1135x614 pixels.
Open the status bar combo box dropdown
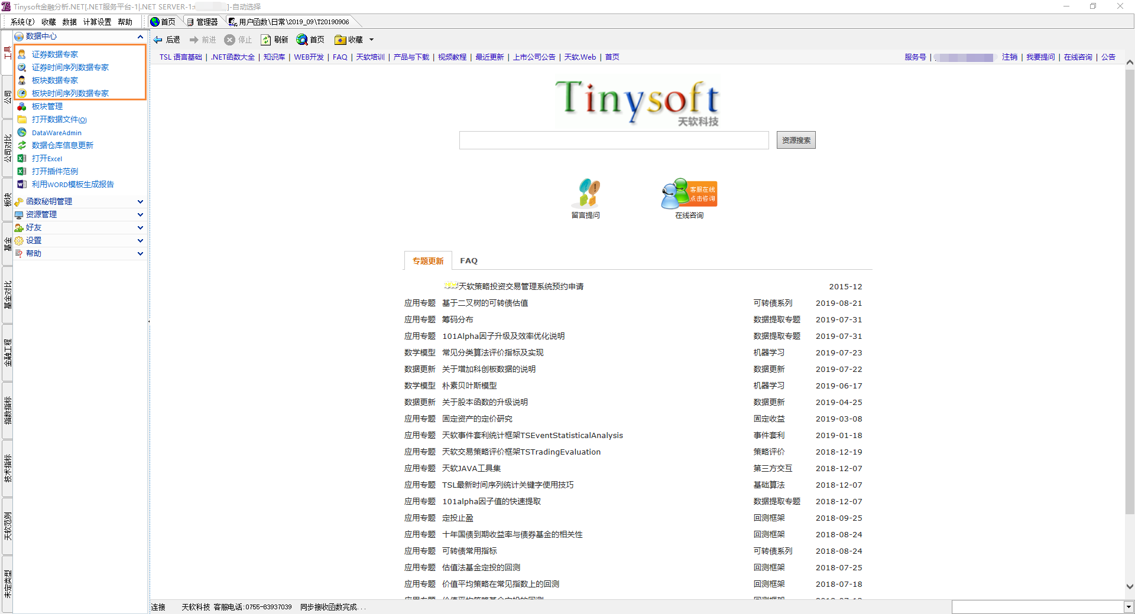(x=1128, y=607)
